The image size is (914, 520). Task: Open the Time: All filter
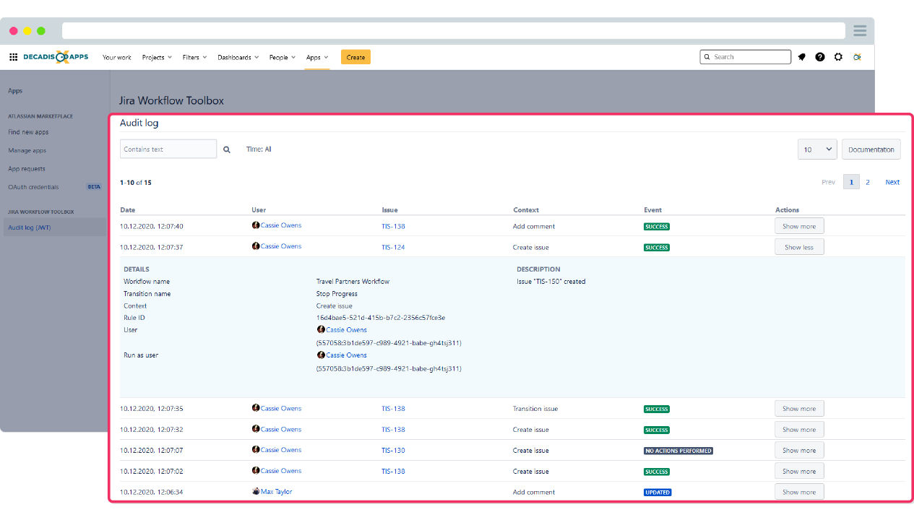pos(259,149)
